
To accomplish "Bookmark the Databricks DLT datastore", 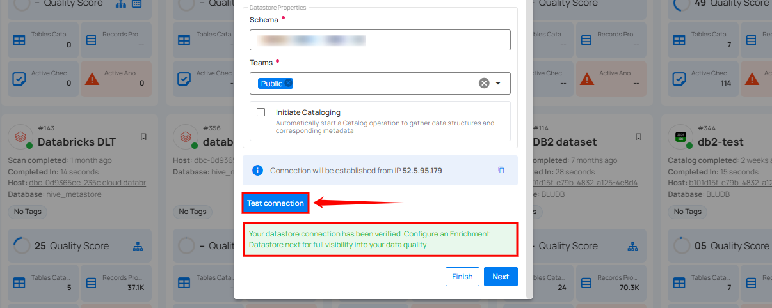I will tap(143, 137).
